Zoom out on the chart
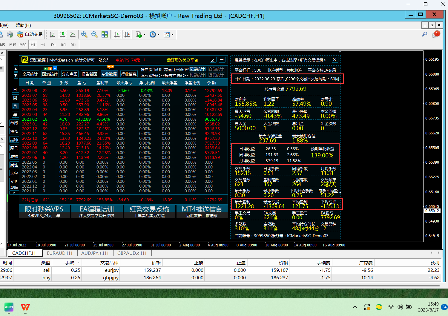Screen dimensions: 448x316 point(94,35)
